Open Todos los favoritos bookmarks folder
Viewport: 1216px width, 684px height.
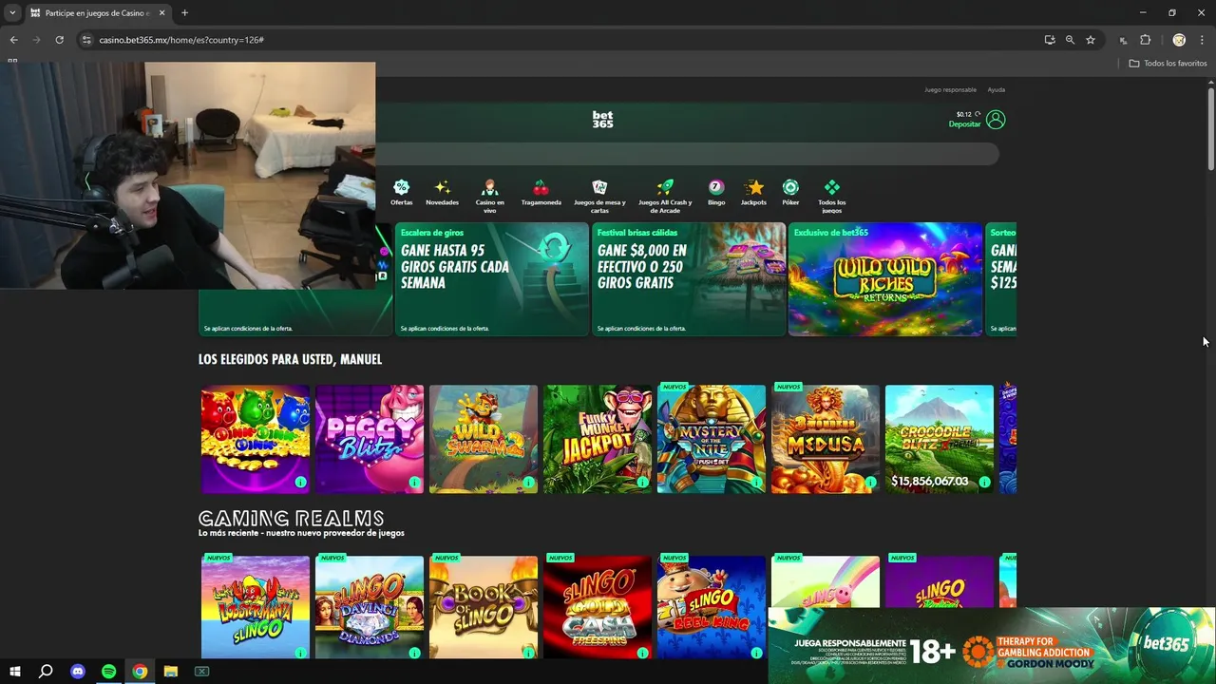(x=1168, y=63)
